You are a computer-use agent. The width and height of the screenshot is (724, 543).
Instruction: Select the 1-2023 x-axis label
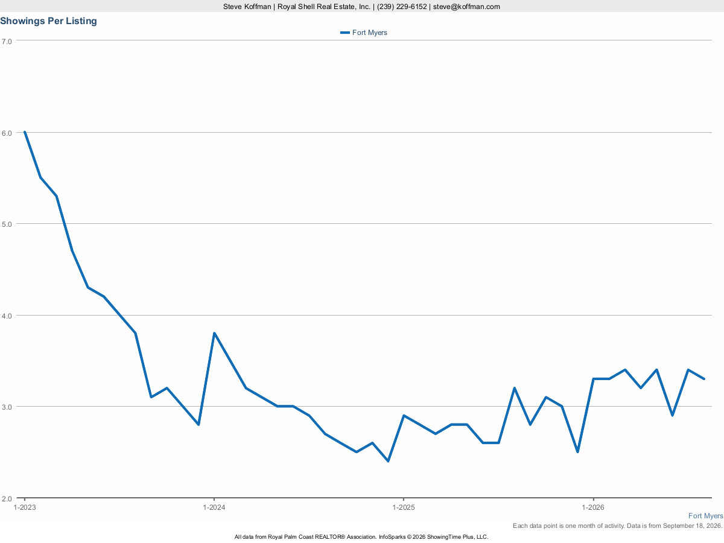pyautogui.click(x=25, y=508)
